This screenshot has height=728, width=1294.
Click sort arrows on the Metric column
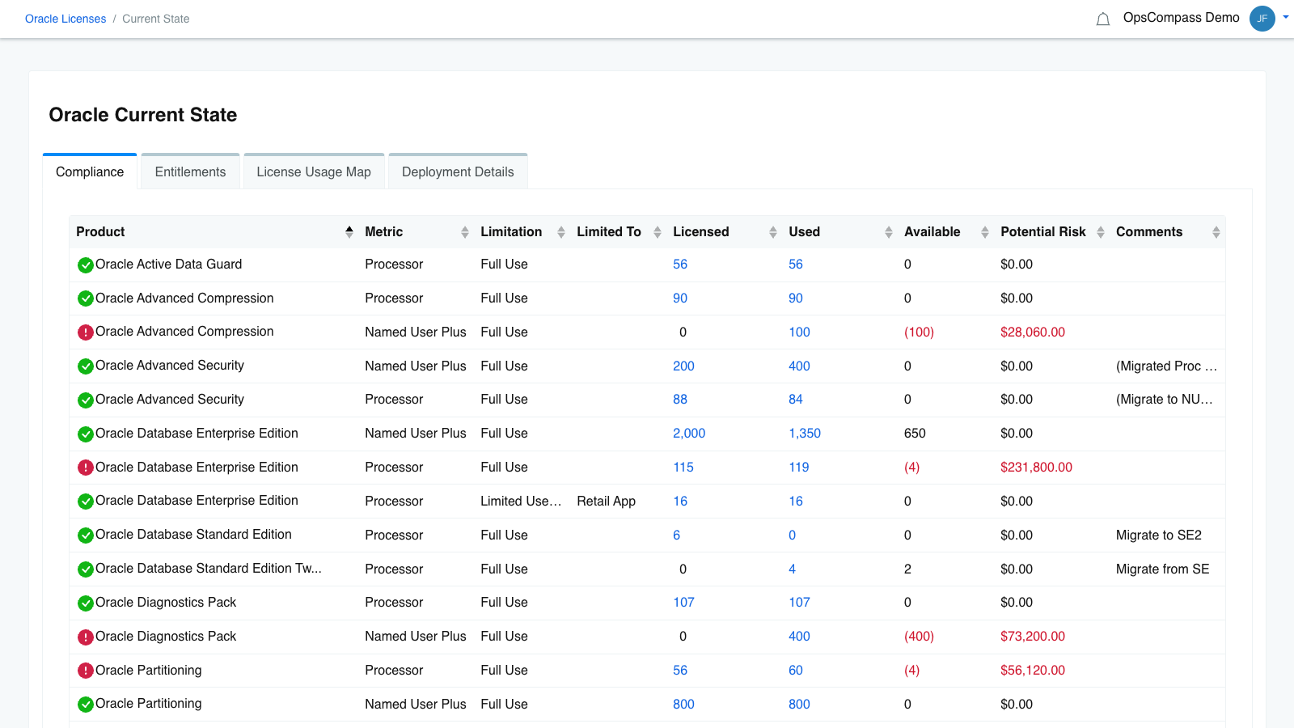[464, 232]
